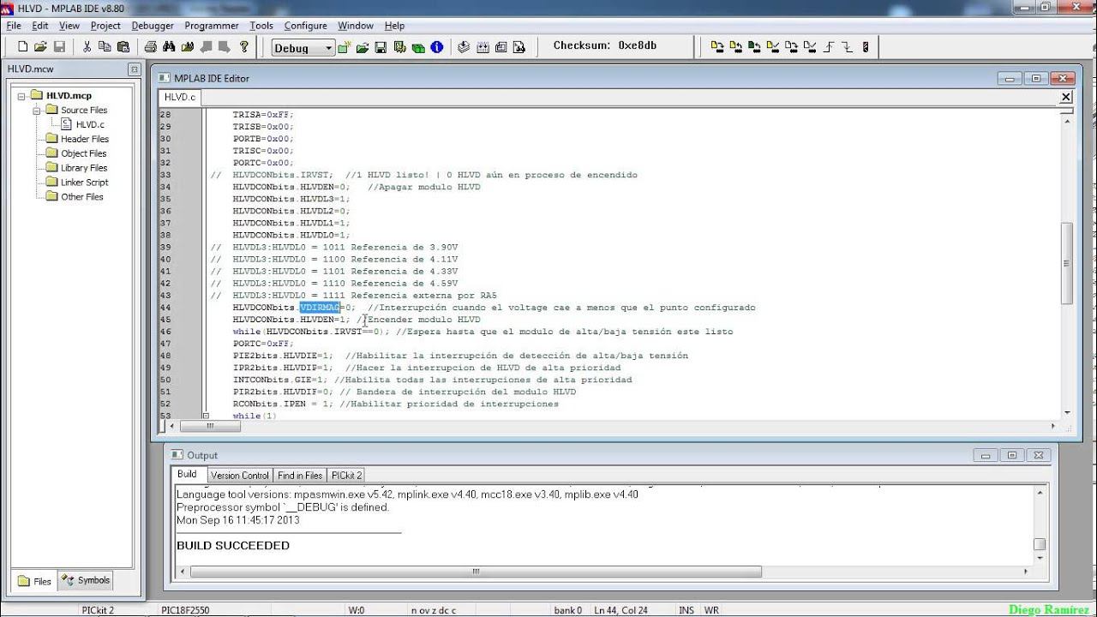Select the Build output tab

point(187,475)
